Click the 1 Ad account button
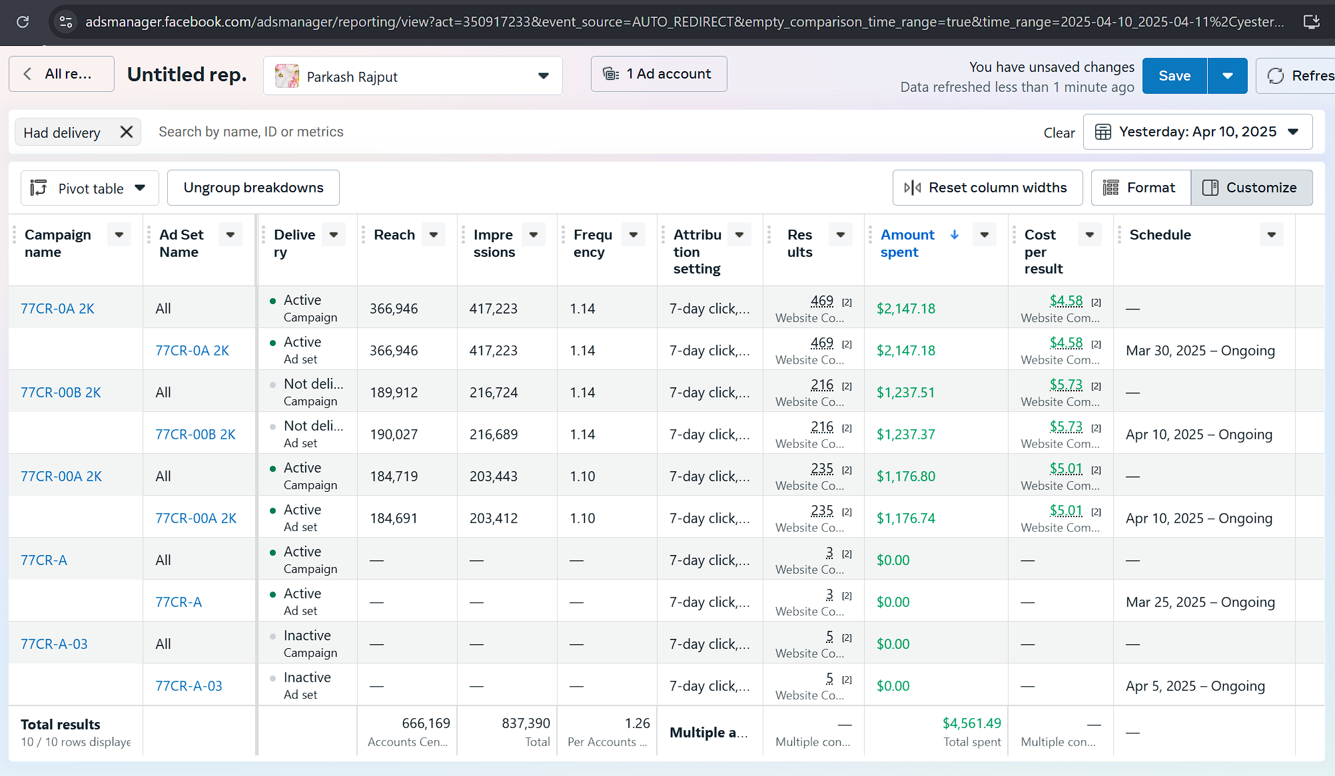 pyautogui.click(x=658, y=74)
